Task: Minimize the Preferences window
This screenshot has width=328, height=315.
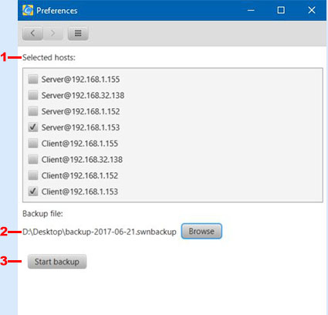Action: (x=251, y=10)
